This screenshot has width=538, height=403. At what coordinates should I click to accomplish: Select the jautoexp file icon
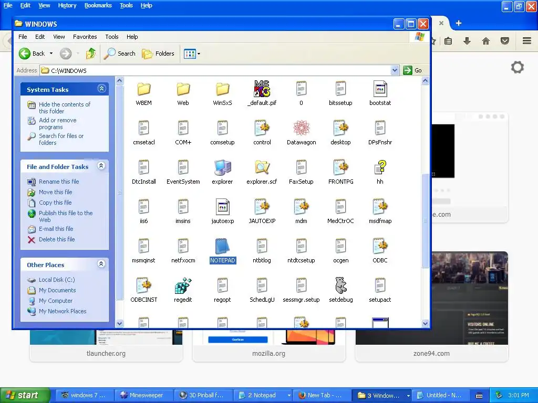click(x=222, y=212)
